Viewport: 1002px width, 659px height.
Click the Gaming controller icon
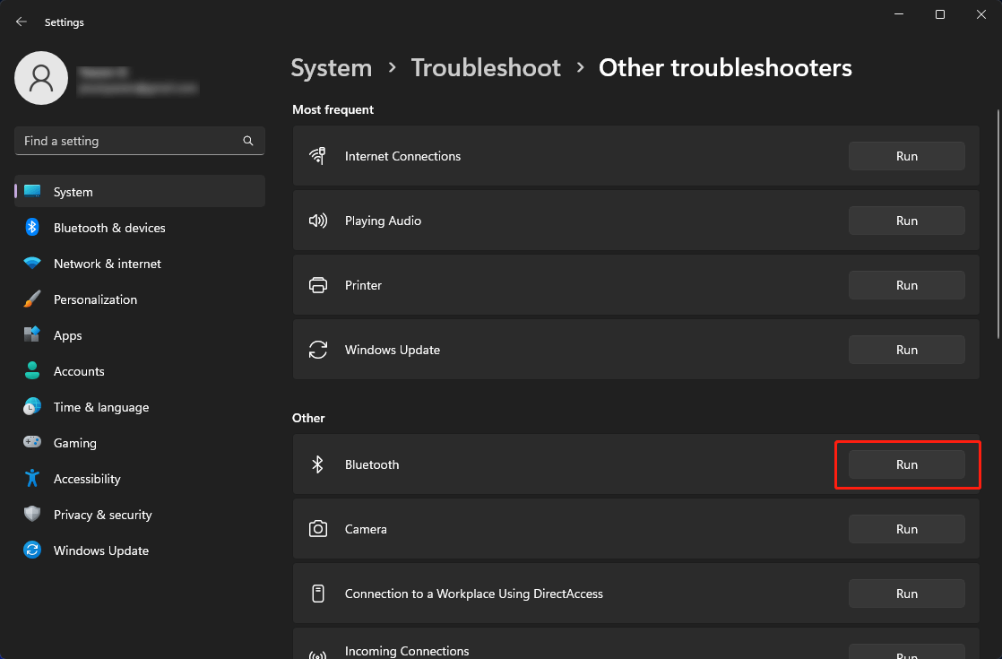pos(32,442)
